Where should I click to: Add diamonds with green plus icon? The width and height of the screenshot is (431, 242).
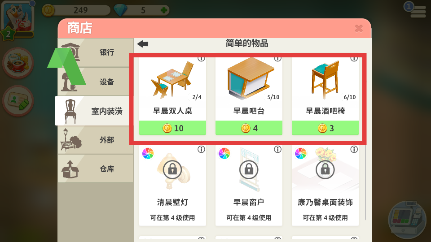click(x=164, y=10)
